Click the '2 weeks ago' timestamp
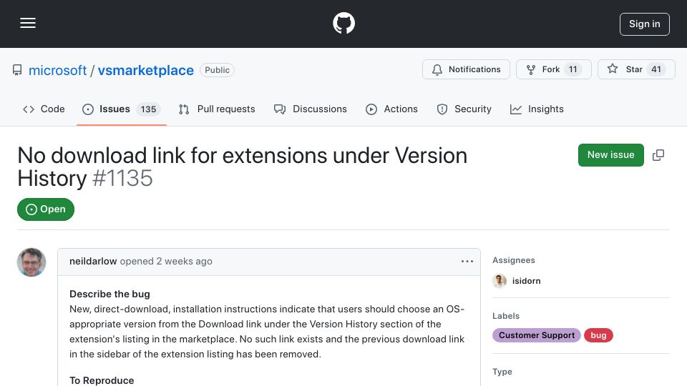Image resolution: width=687 pixels, height=386 pixels. pyautogui.click(x=185, y=262)
